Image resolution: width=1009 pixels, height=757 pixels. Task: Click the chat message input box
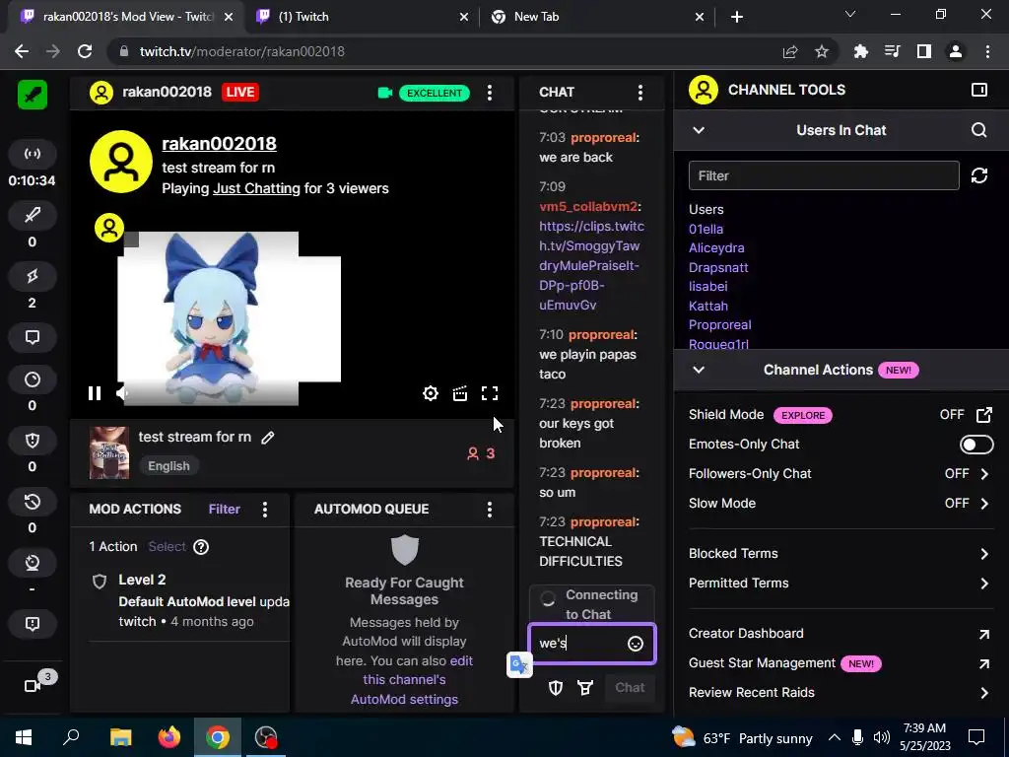(x=591, y=644)
